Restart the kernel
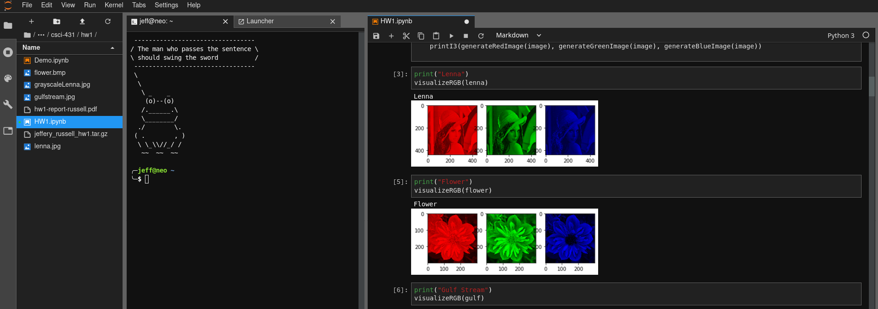This screenshot has width=878, height=309. tap(481, 36)
